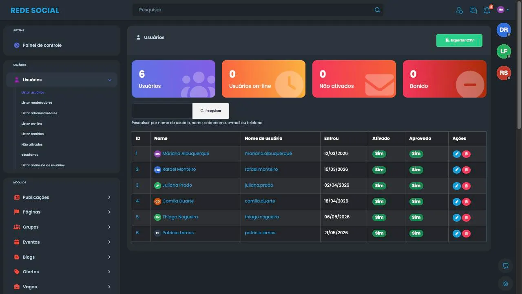Open the settings gear icon at bottom right

click(x=506, y=284)
